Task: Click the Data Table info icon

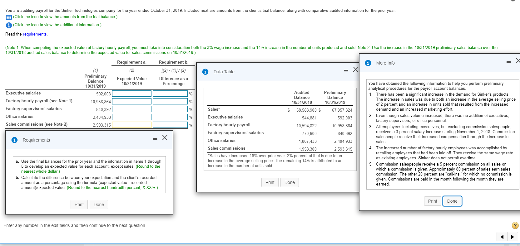Action: coord(205,72)
